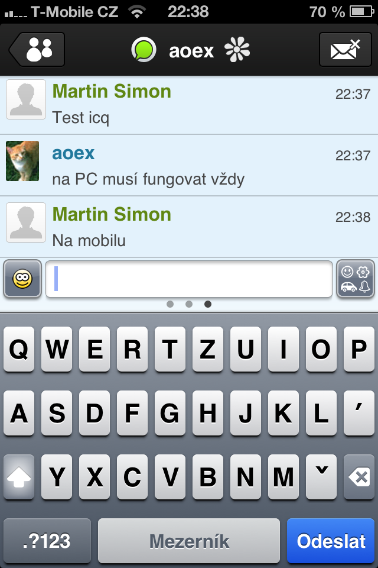This screenshot has width=378, height=568.
Task: Open the emoji and symbols panel button
Action: coord(356,279)
